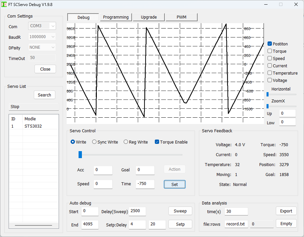Click the TimeOut field with value 50
304x237 pixels.
(42, 58)
